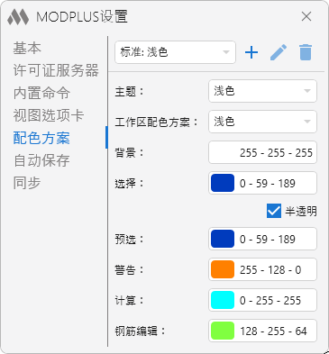Select the 配色方案 tab

click(x=41, y=138)
